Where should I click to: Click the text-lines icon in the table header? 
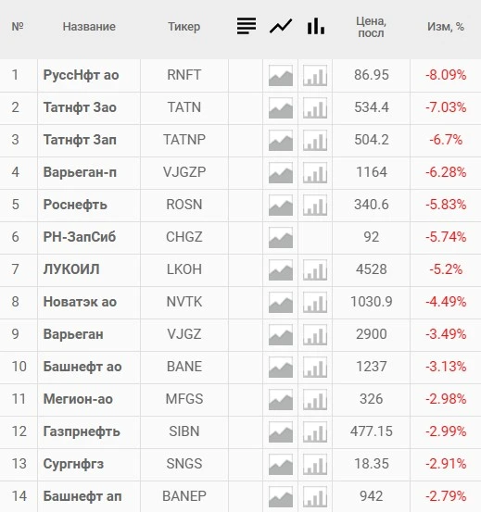(247, 26)
